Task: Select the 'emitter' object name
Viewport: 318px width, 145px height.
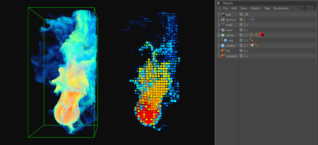Action: (230, 46)
